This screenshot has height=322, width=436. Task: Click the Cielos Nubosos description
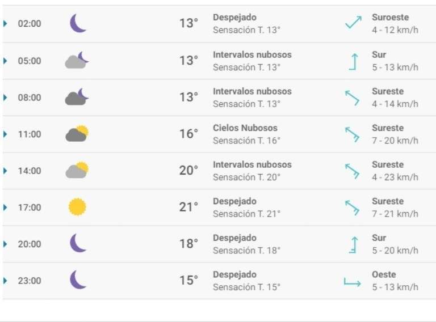[x=245, y=128]
